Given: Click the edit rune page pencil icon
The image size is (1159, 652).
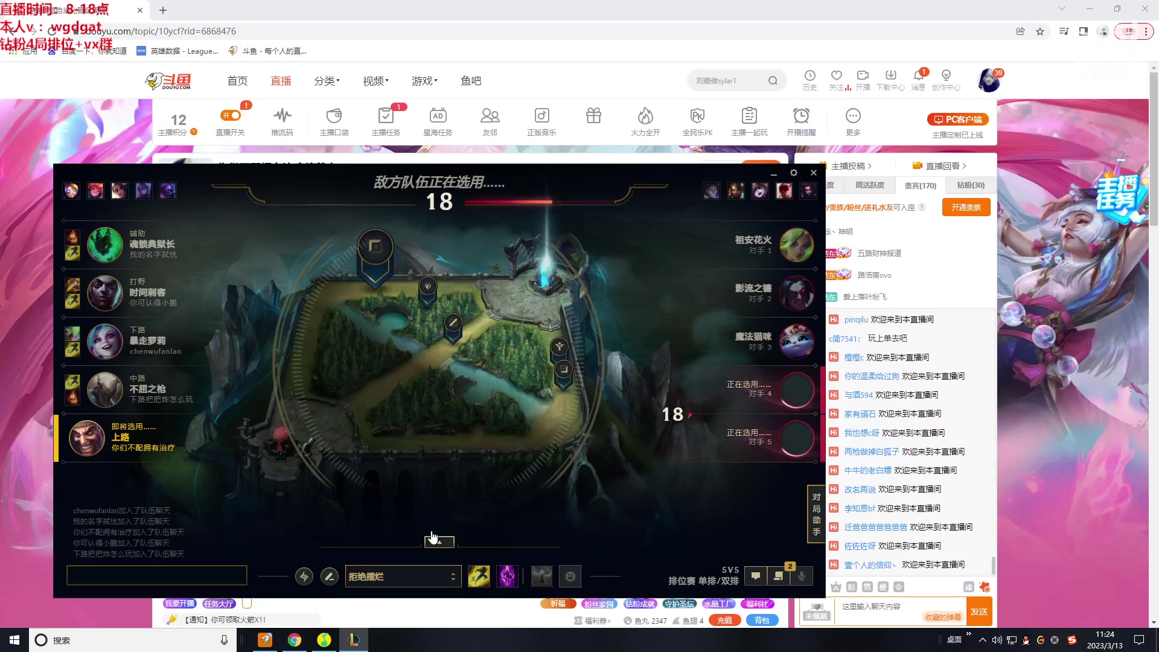Looking at the screenshot, I should (329, 577).
